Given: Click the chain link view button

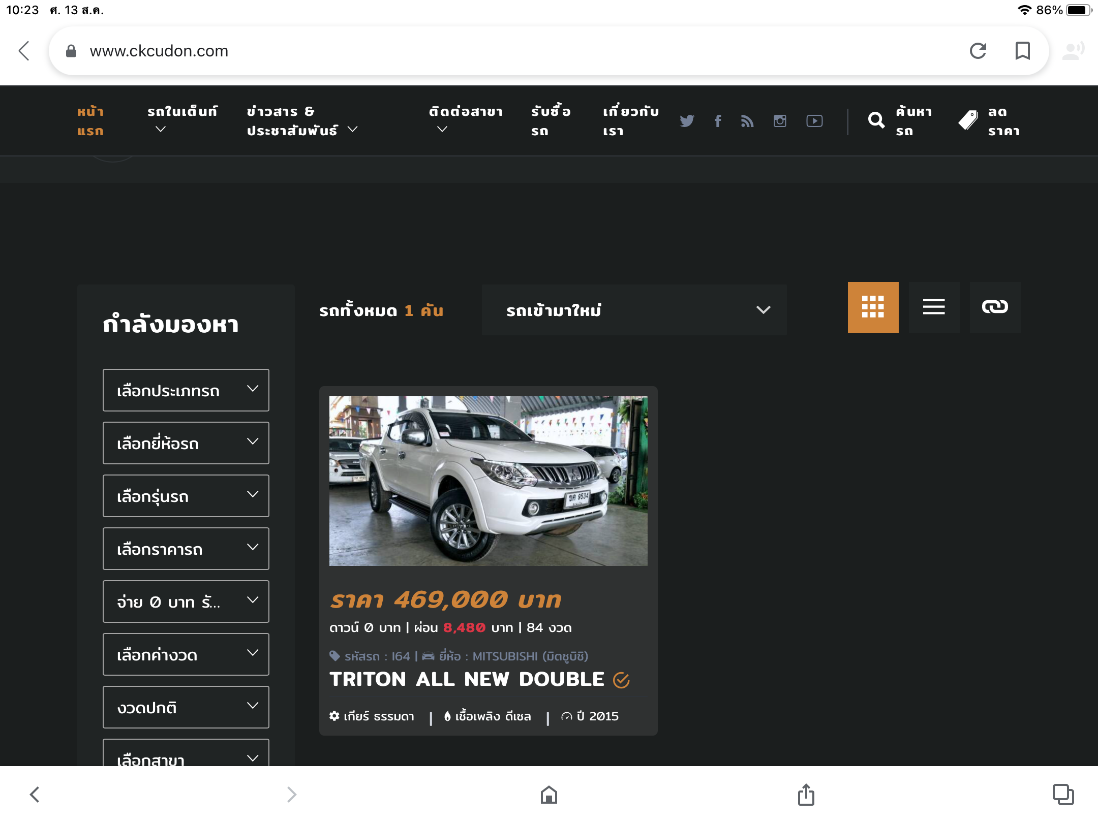Looking at the screenshot, I should [x=995, y=307].
